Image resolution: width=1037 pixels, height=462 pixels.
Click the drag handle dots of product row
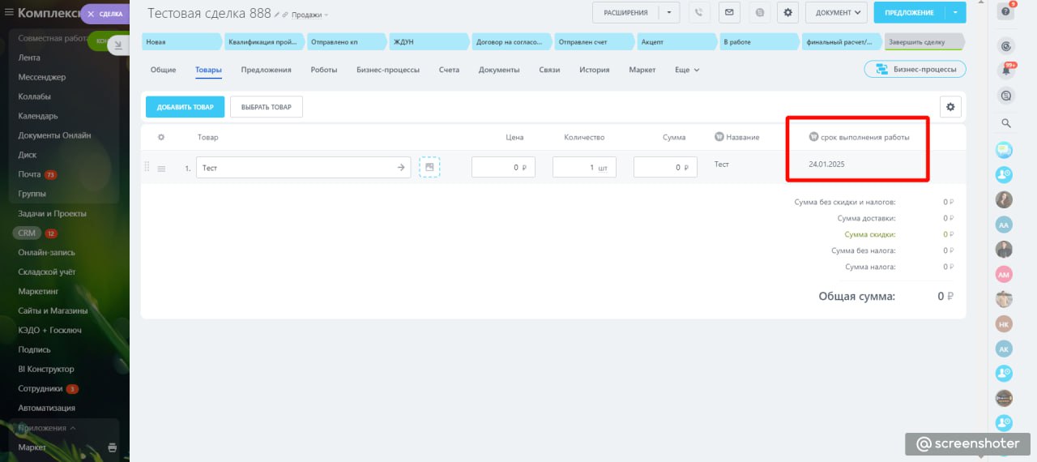click(147, 167)
